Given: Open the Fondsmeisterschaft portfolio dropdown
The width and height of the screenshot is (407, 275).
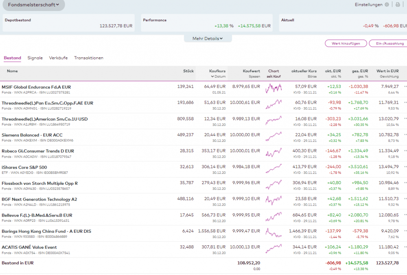Looking at the screenshot, I should click(33, 5).
